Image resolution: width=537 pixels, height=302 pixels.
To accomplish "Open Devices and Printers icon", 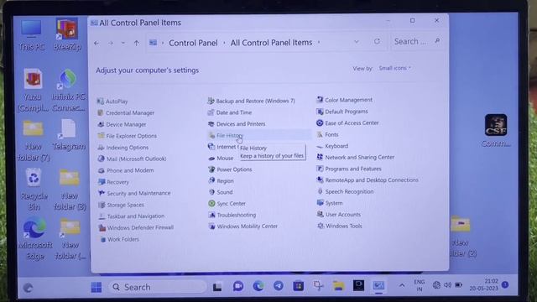I will [x=211, y=124].
